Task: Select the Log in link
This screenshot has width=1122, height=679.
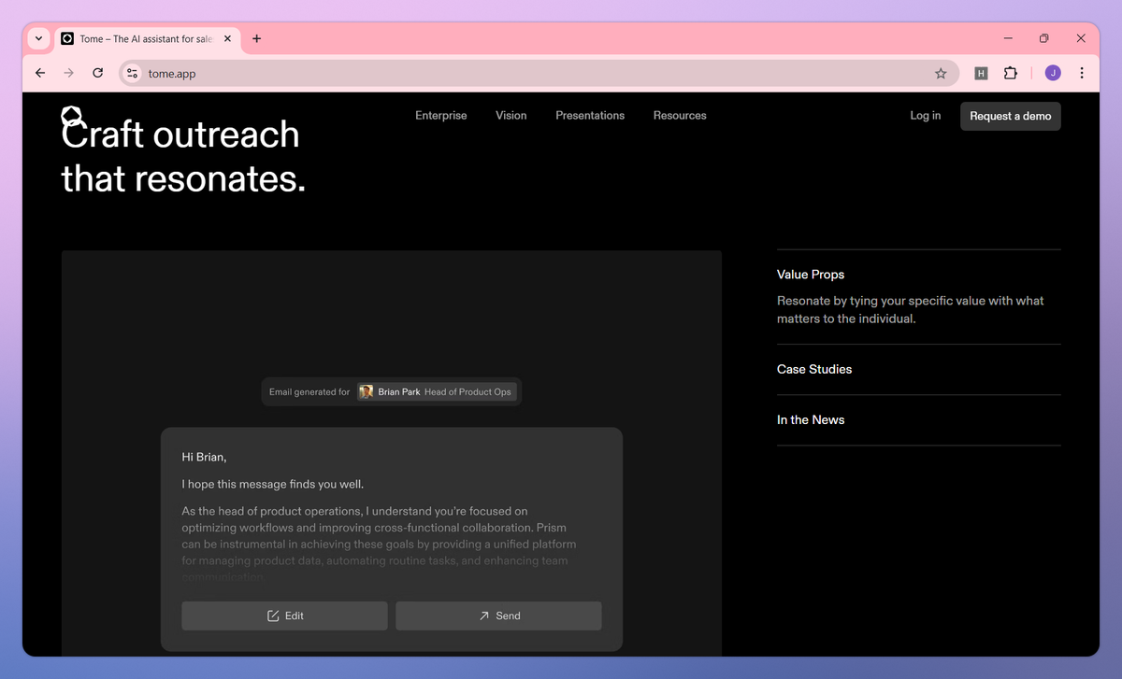Action: click(924, 115)
